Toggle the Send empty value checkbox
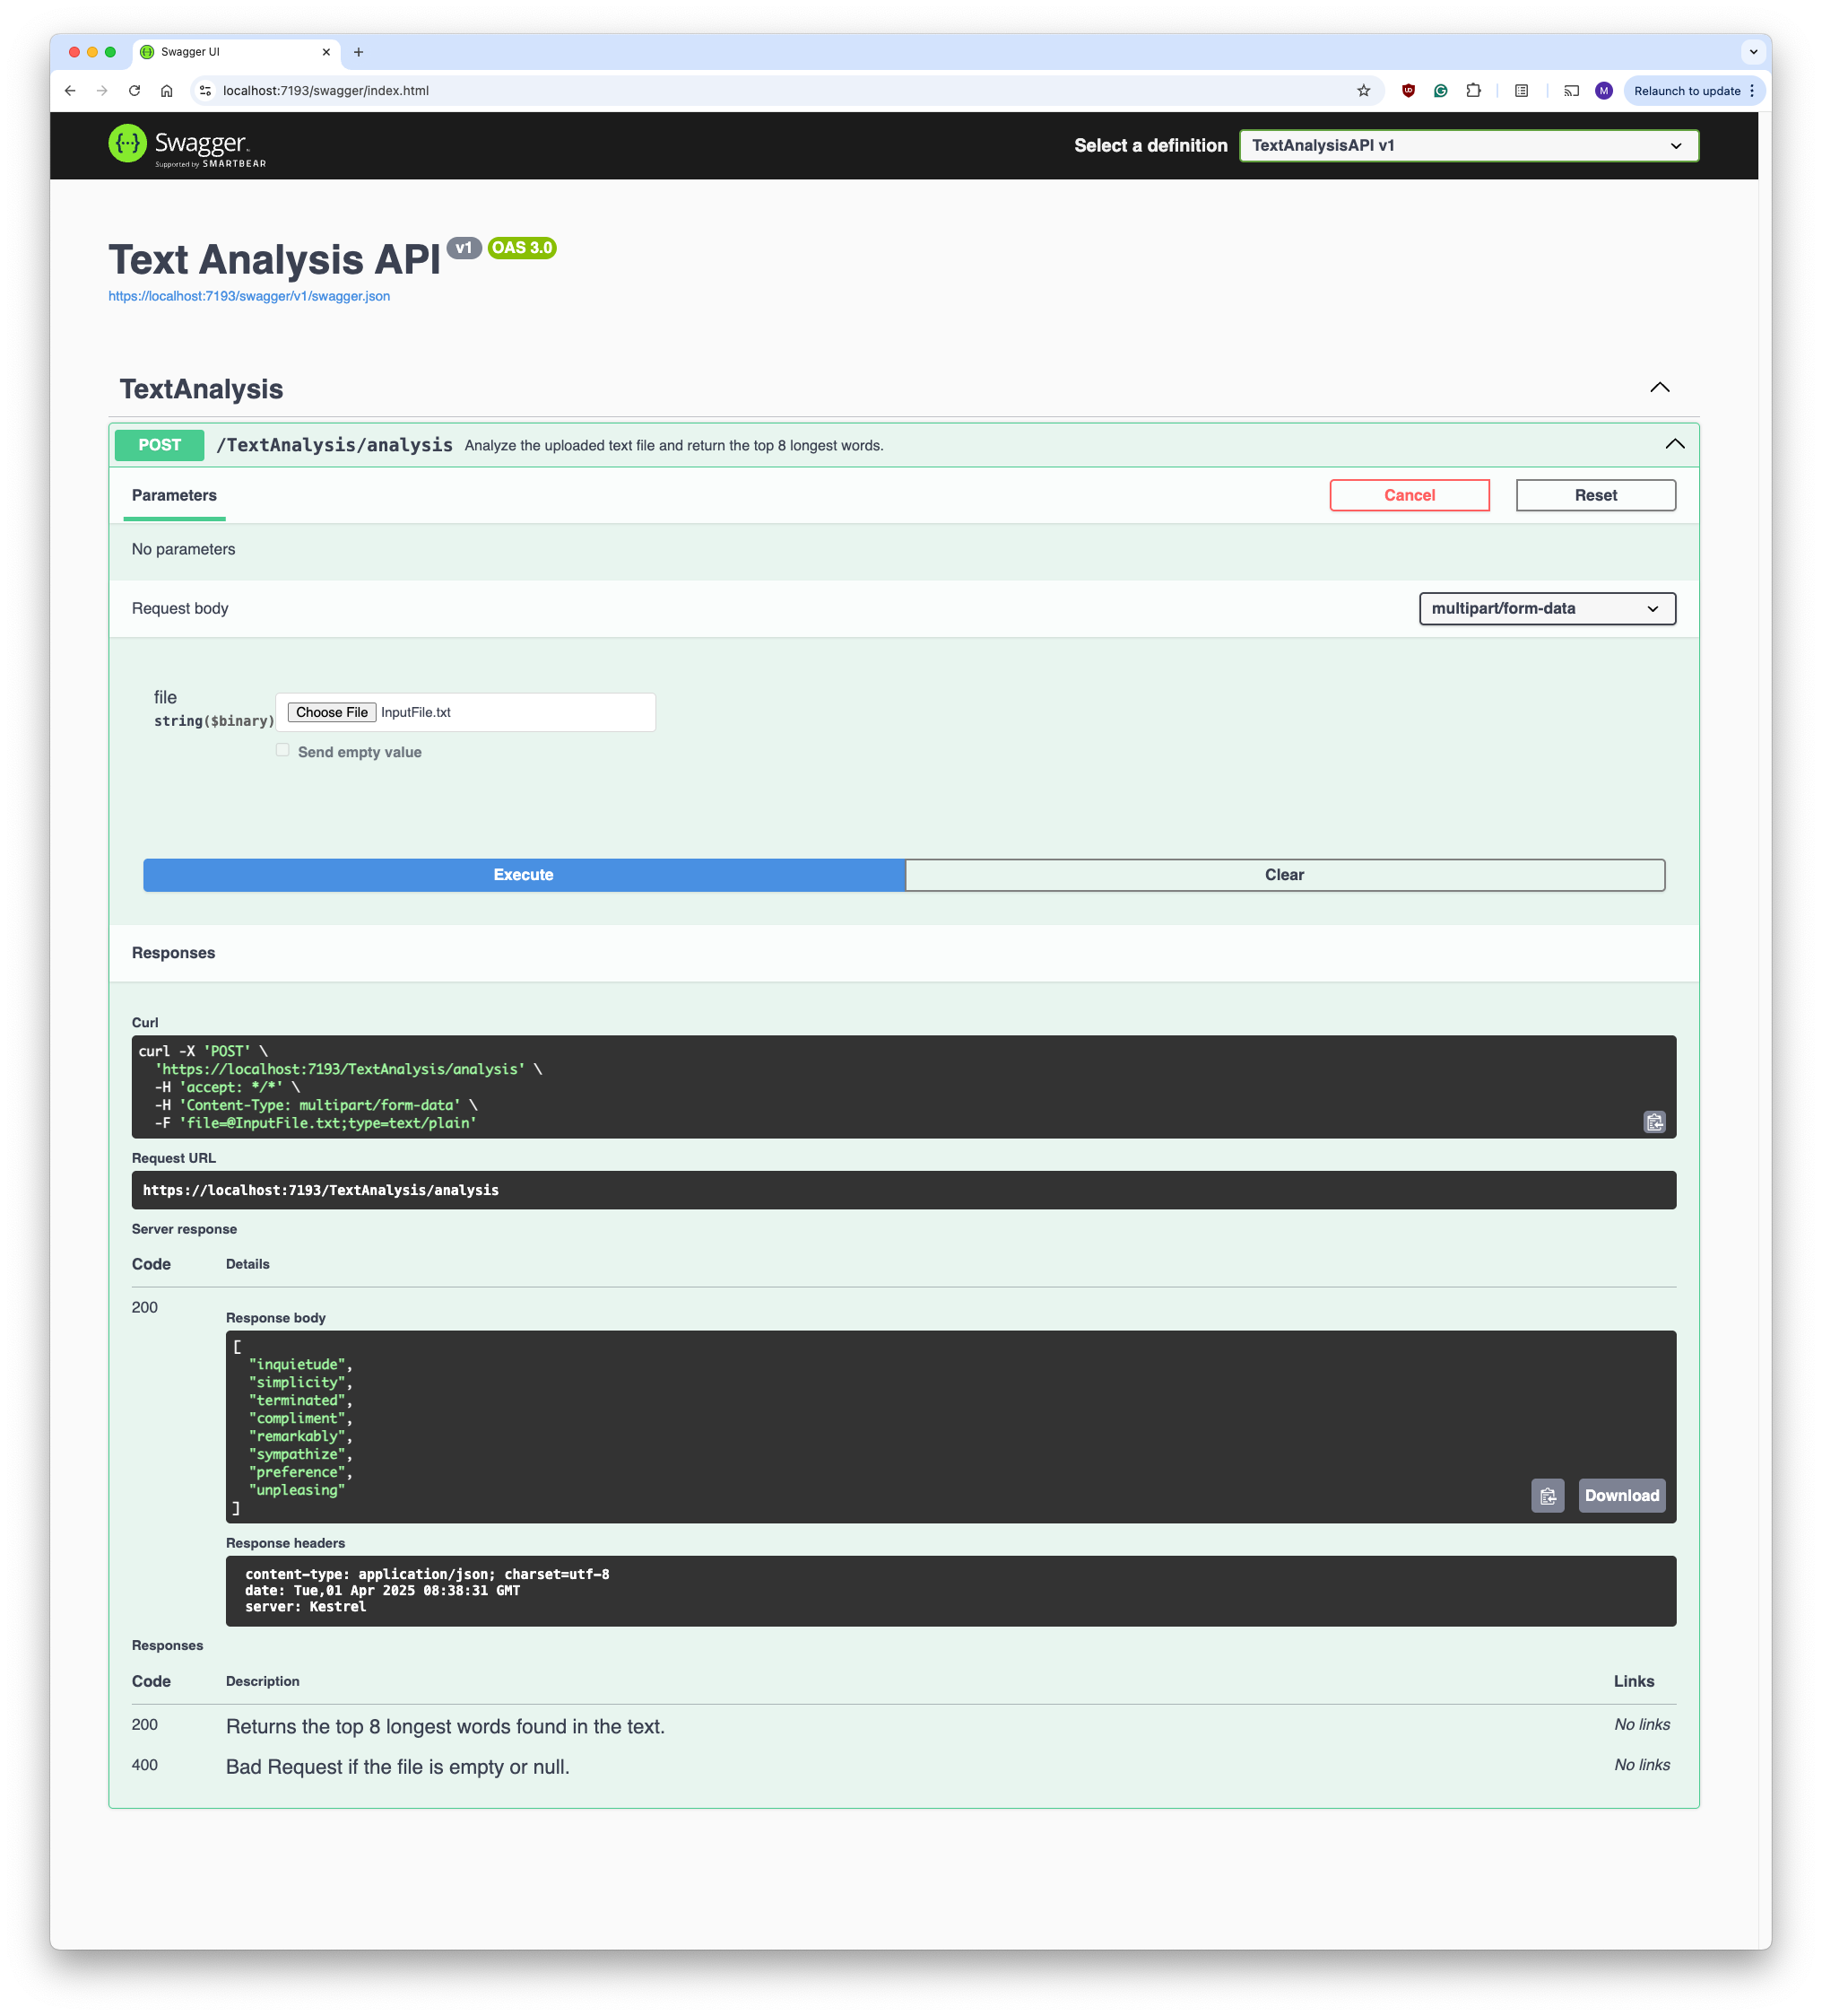1822x2016 pixels. [x=282, y=750]
